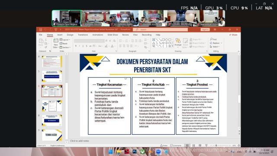The width and height of the screenshot is (277, 156).
Task: Toggle Bold formatting
Action: point(76,46)
